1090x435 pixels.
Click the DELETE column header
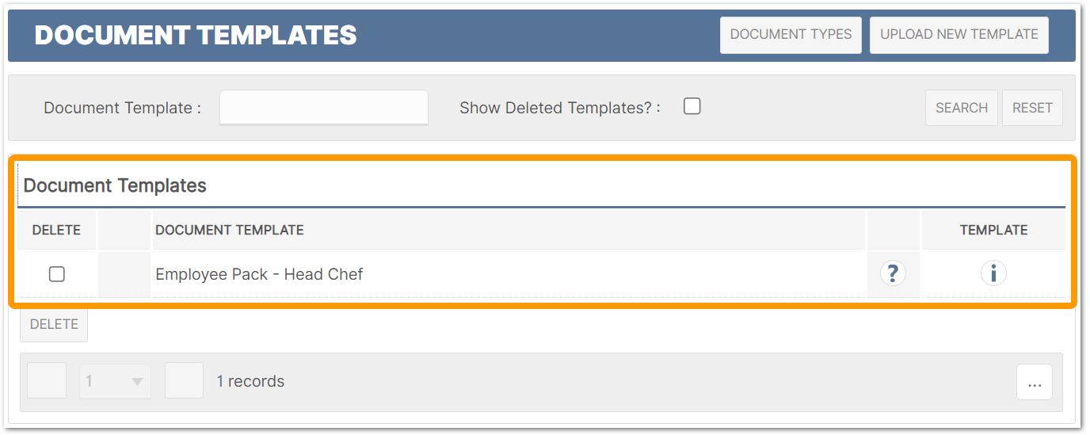tap(56, 230)
